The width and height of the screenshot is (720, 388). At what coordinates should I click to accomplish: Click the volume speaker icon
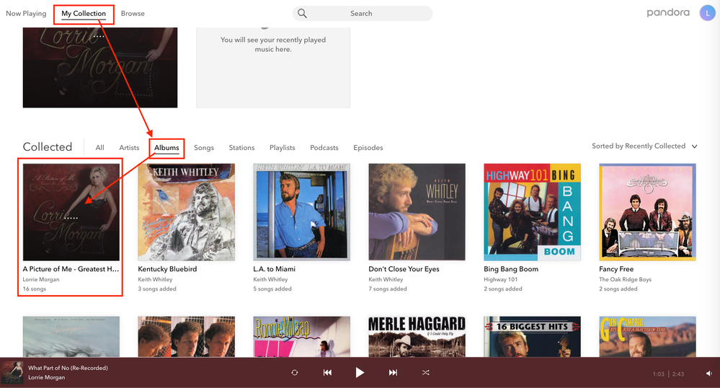[708, 374]
